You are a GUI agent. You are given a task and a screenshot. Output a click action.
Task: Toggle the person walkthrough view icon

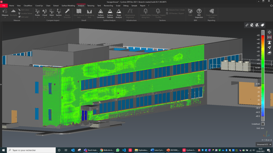(x=270, y=42)
